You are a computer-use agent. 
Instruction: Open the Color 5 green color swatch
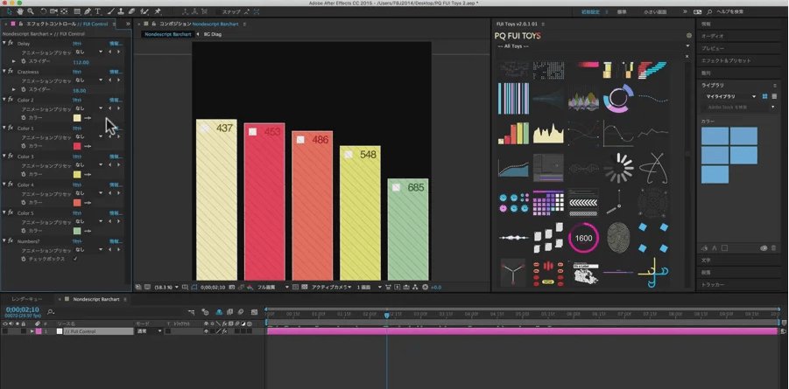(x=77, y=231)
